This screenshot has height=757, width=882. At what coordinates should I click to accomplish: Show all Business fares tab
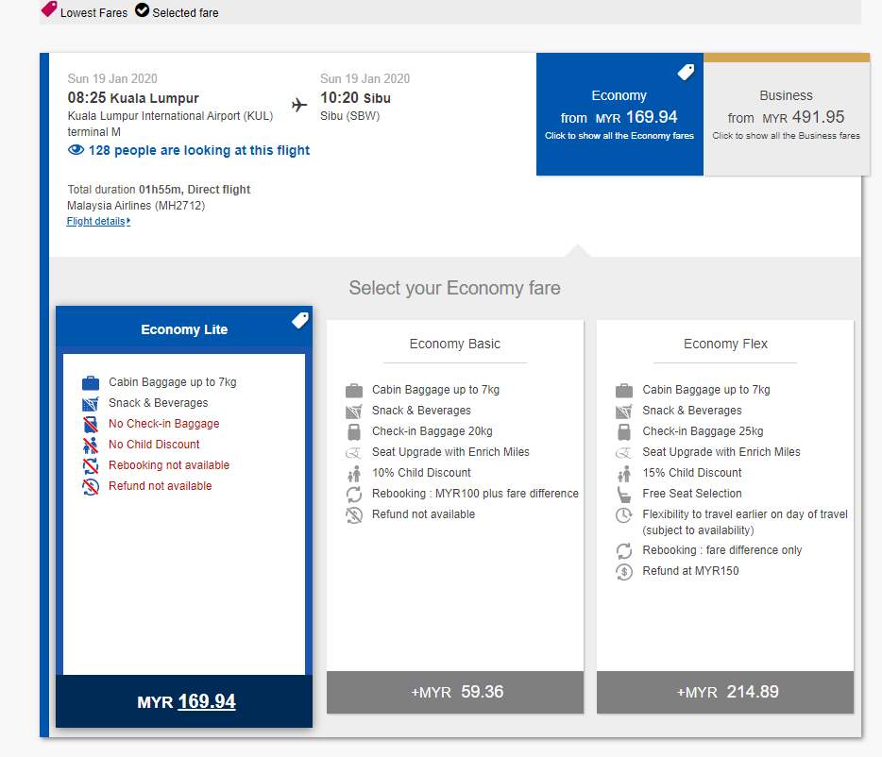pos(786,114)
